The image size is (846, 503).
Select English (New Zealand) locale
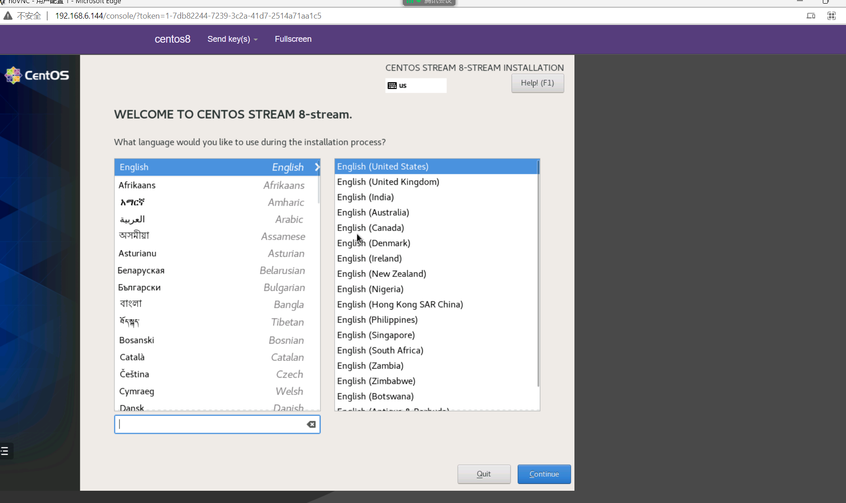point(436,274)
